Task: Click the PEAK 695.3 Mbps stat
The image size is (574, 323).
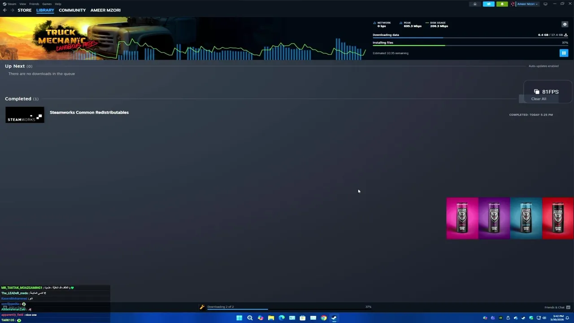Action: tap(411, 24)
